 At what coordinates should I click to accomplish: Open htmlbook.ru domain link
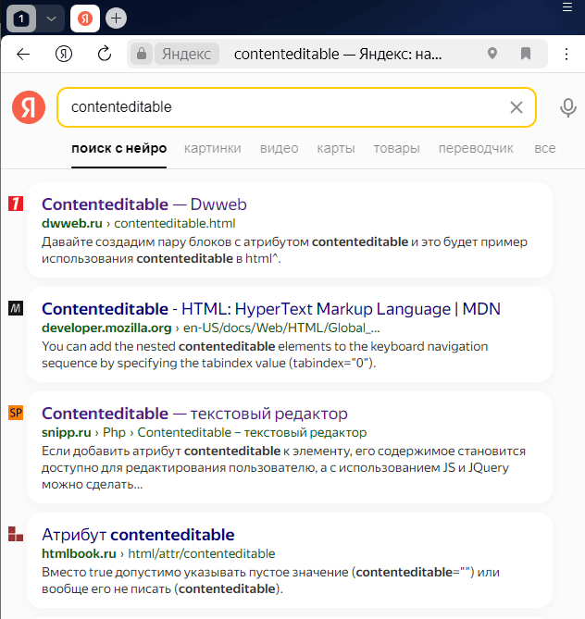point(79,554)
